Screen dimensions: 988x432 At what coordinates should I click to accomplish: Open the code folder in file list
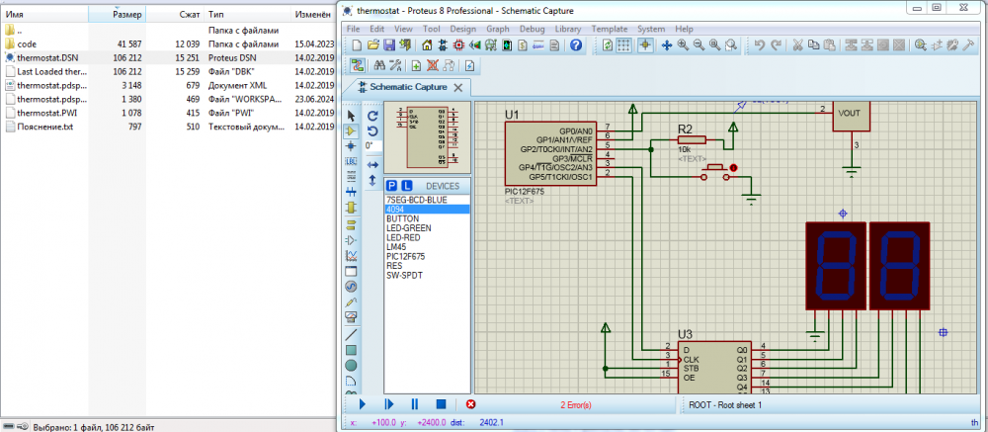click(x=28, y=44)
